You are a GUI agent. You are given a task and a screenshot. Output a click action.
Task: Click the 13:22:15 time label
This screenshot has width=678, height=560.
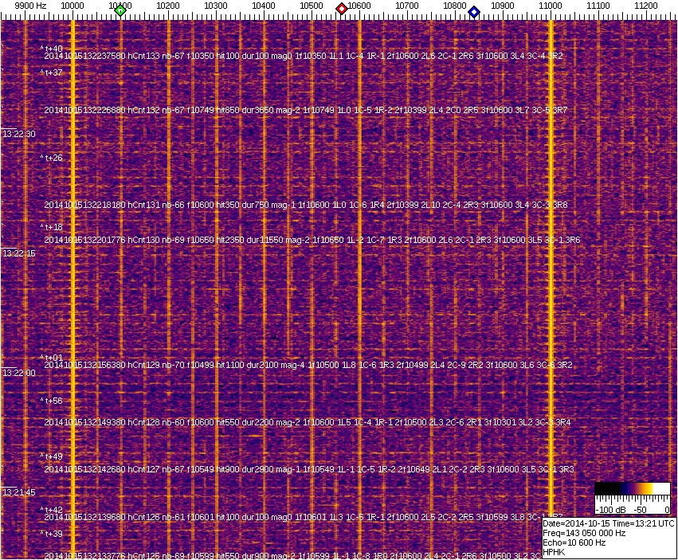tap(19, 253)
